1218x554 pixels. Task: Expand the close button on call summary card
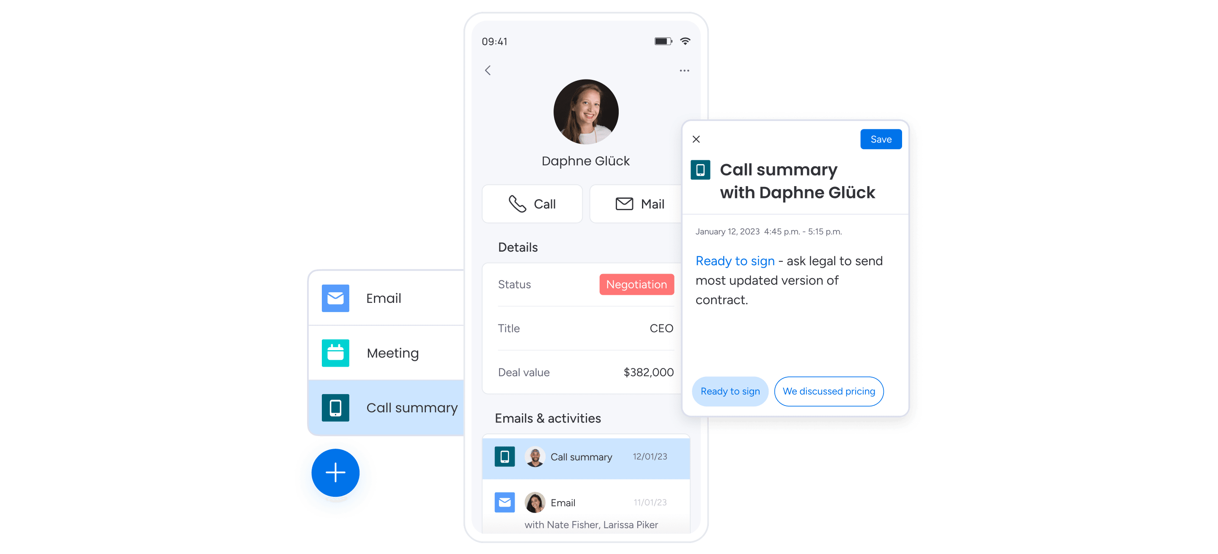click(697, 138)
